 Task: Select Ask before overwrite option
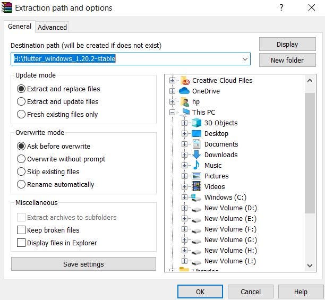tap(21, 146)
